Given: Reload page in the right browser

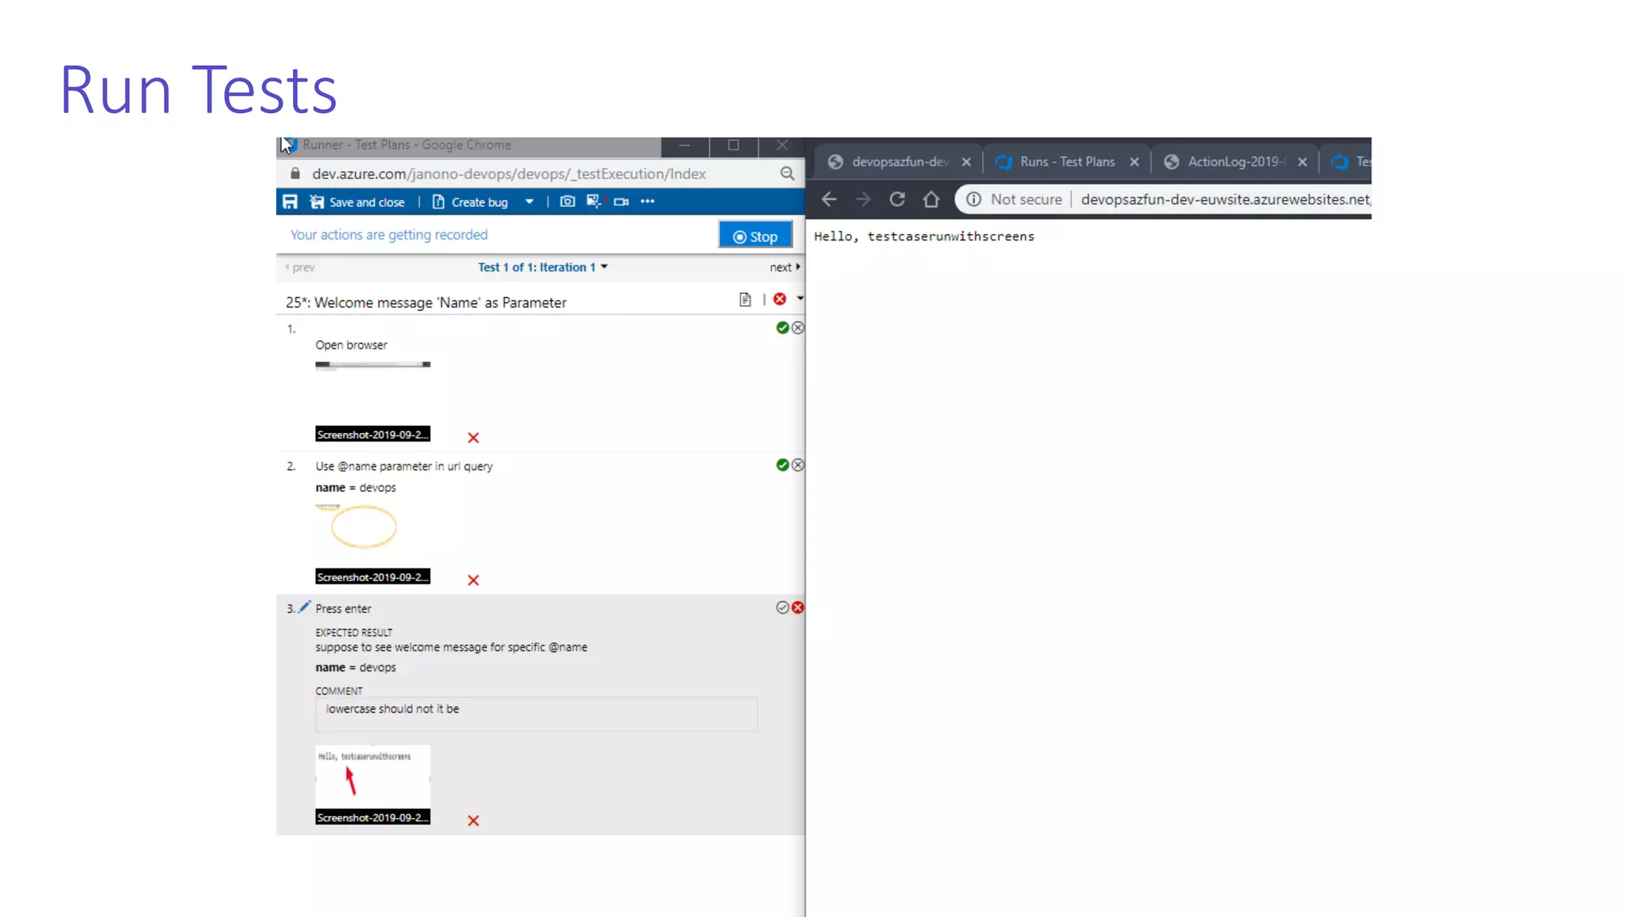Looking at the screenshot, I should tap(897, 200).
